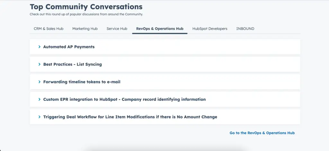
Task: Select the Service Hub tab
Action: click(x=117, y=28)
